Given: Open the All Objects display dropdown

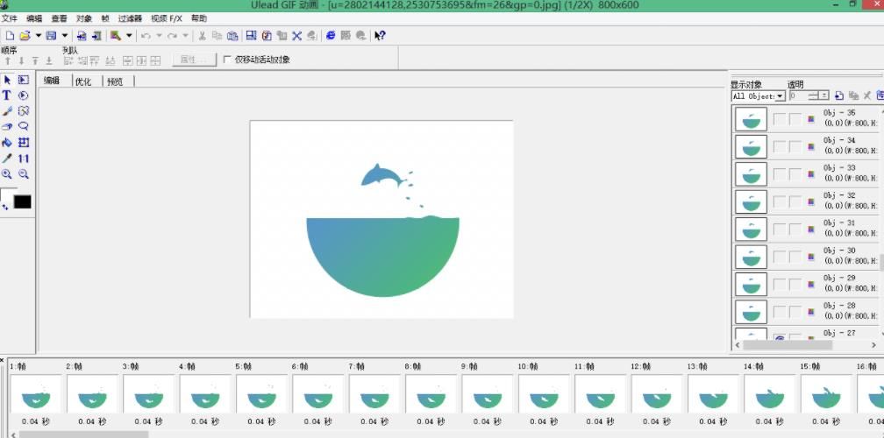Looking at the screenshot, I should point(781,96).
